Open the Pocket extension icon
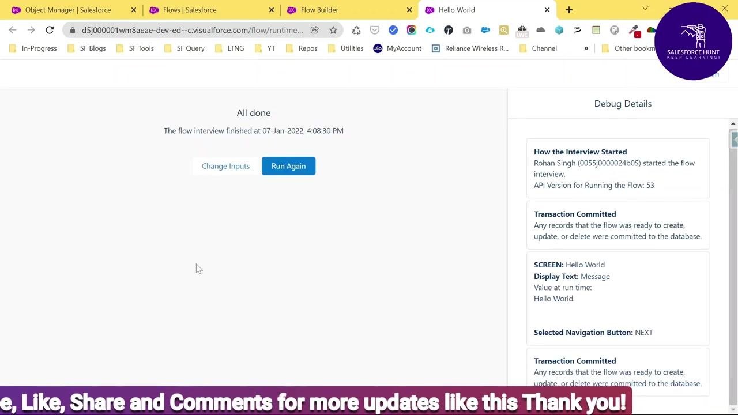This screenshot has height=415, width=738. (x=375, y=30)
